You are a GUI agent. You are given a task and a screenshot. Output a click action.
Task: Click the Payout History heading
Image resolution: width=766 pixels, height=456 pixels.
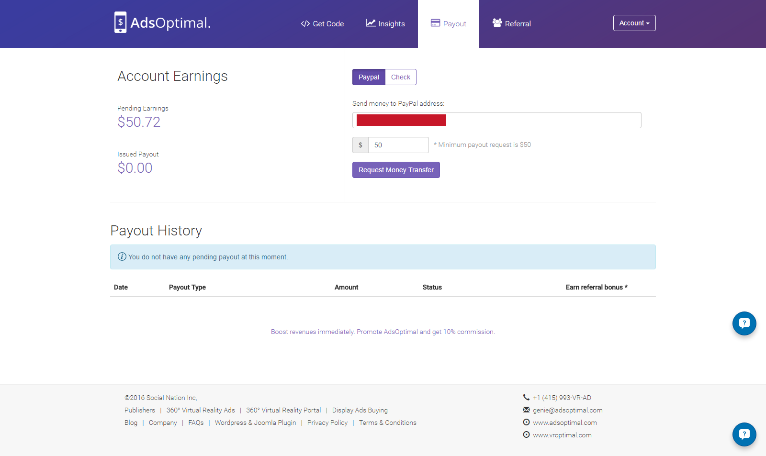[156, 231]
